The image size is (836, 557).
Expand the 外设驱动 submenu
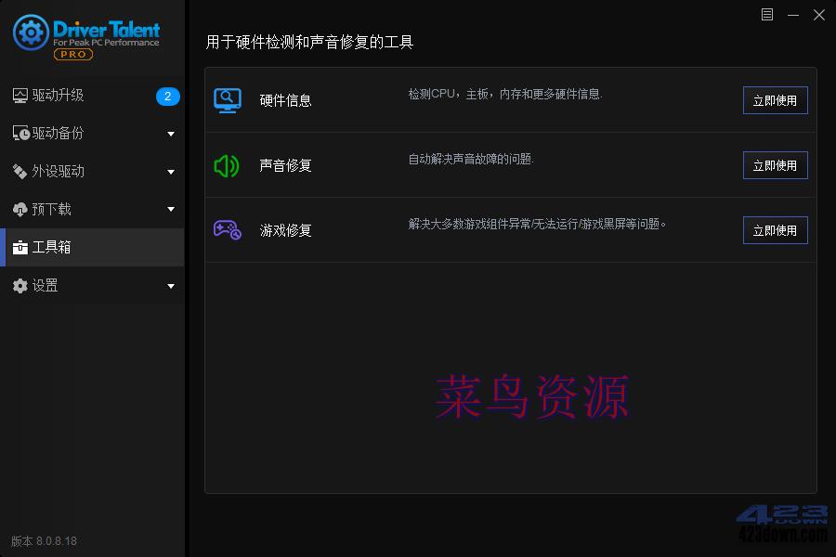171,171
